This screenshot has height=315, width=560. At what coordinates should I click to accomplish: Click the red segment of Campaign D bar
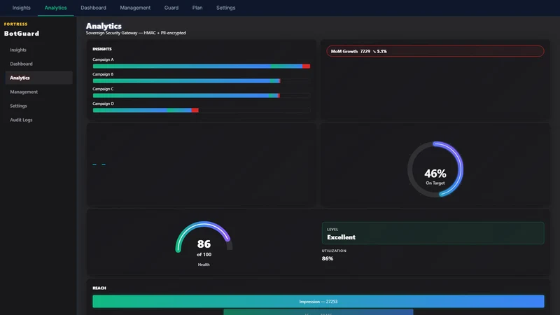[x=195, y=110]
